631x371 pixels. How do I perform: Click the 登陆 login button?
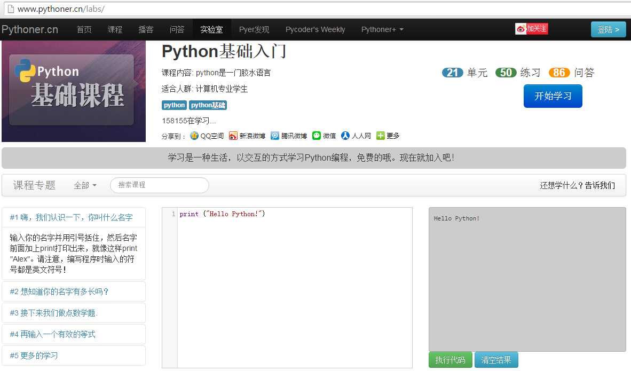click(x=608, y=29)
